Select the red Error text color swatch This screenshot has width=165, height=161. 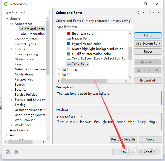(69, 34)
